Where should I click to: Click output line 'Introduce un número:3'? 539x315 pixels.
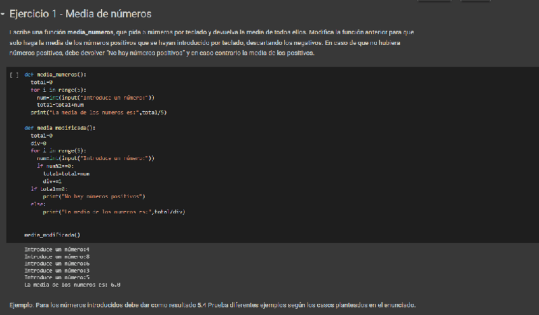click(57, 271)
